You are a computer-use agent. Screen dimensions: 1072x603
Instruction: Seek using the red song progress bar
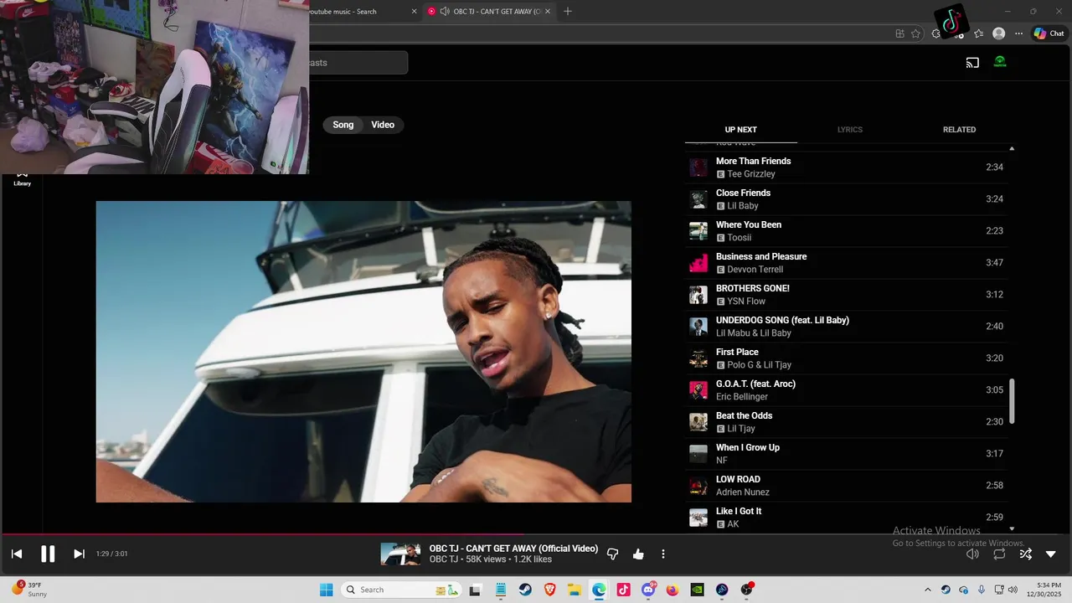click(x=536, y=534)
